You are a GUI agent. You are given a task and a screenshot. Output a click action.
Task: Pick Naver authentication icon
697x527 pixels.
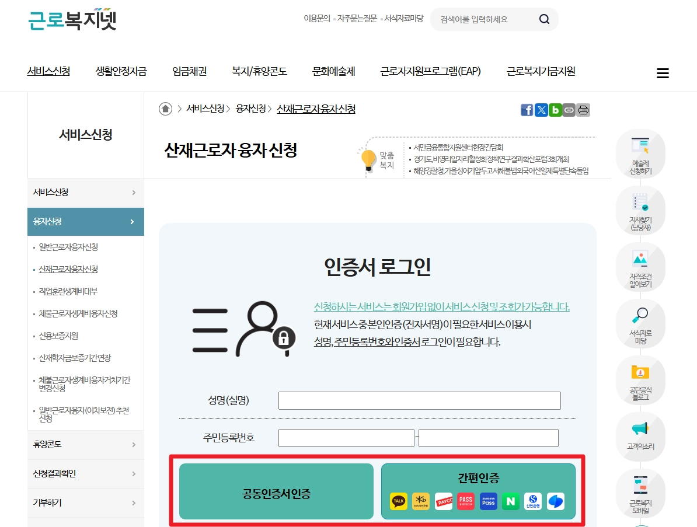[510, 501]
